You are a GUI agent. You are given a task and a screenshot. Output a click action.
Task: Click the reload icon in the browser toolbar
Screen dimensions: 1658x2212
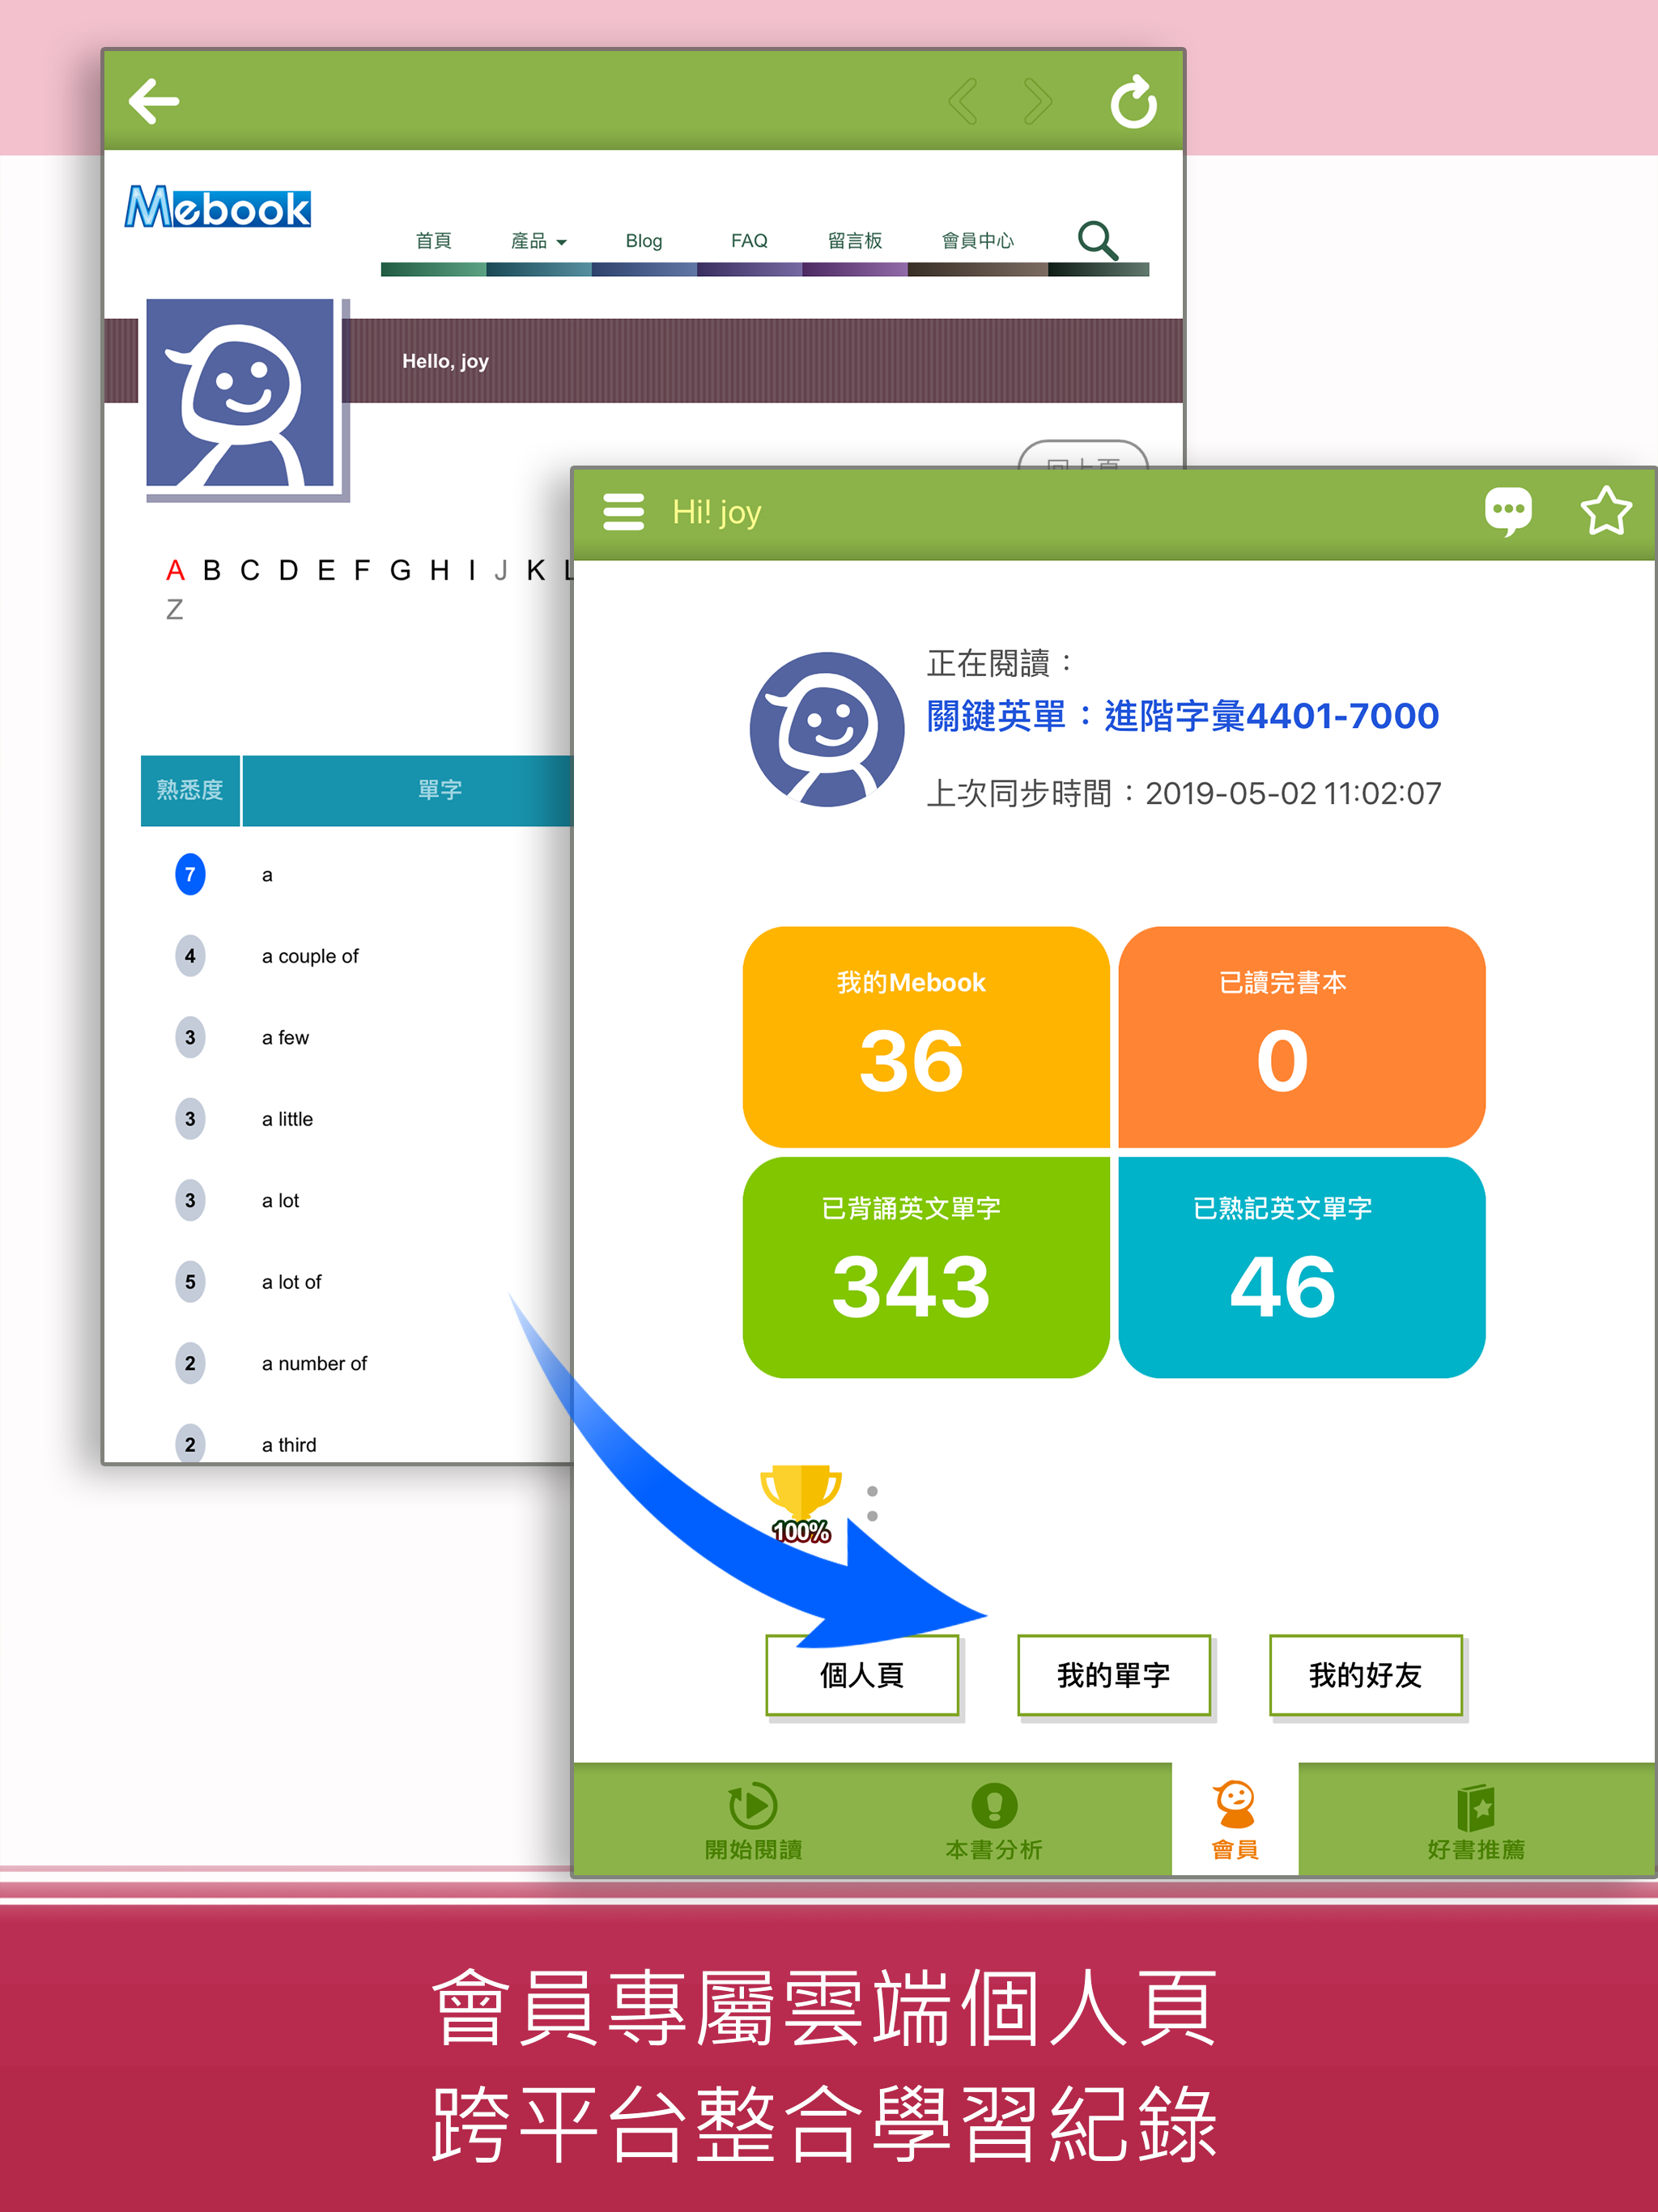point(1134,101)
